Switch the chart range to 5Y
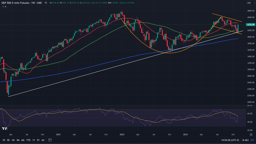 click(x=38, y=140)
